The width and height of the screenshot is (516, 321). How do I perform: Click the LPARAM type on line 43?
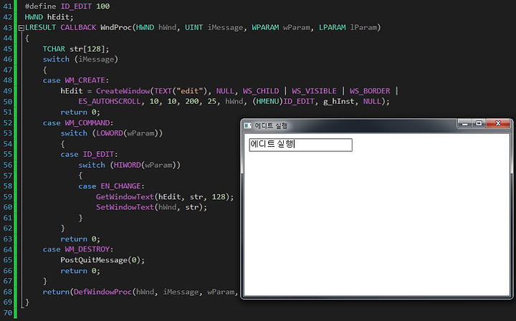(x=333, y=27)
